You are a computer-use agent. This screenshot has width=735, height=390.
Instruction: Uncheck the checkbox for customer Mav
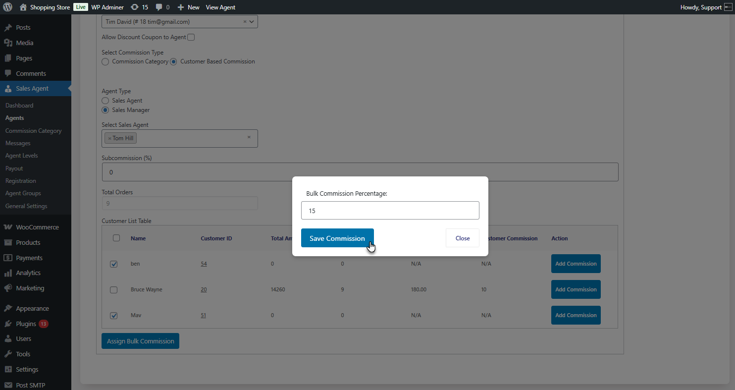[113, 316]
